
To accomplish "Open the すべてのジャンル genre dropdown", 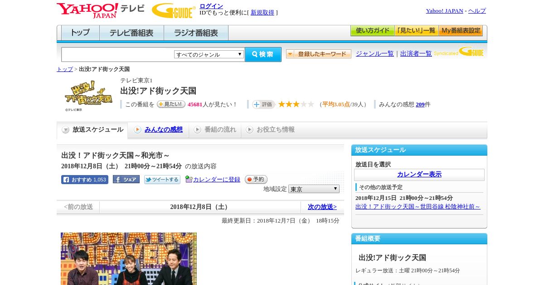I will pyautogui.click(x=209, y=54).
